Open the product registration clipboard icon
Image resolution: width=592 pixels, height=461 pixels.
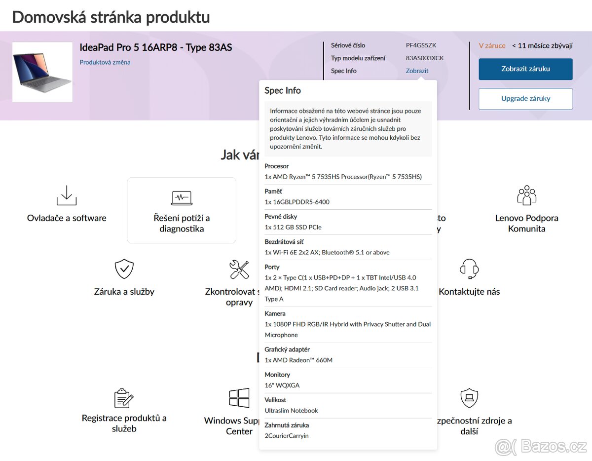[x=124, y=398]
